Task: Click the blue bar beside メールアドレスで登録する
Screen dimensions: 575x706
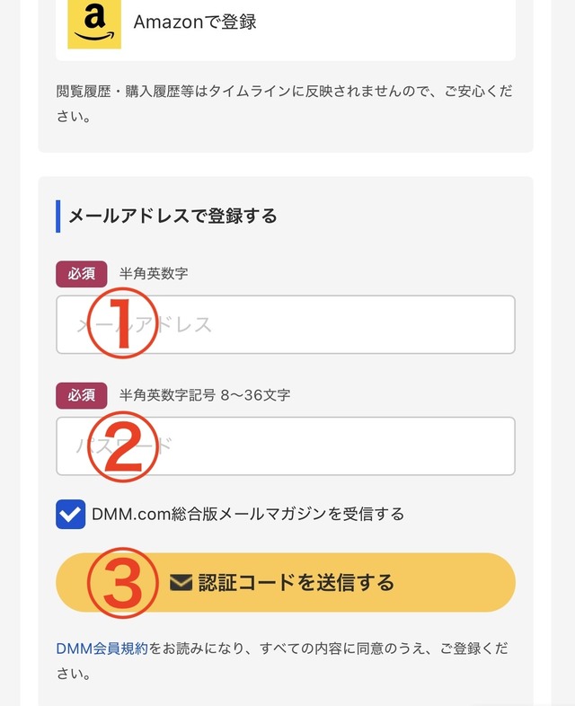Action: (x=58, y=216)
